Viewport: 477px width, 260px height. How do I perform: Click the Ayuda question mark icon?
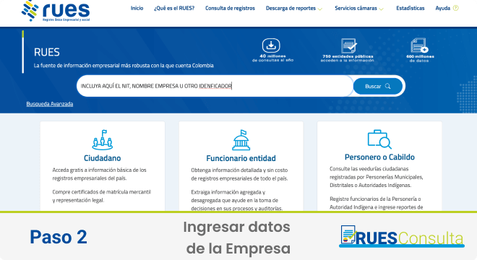[x=455, y=8]
